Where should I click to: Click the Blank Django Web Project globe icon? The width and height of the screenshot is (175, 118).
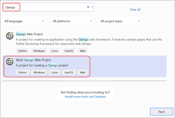pos(10,61)
